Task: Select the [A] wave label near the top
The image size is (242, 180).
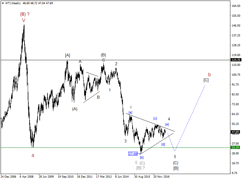Action: pyautogui.click(x=68, y=55)
